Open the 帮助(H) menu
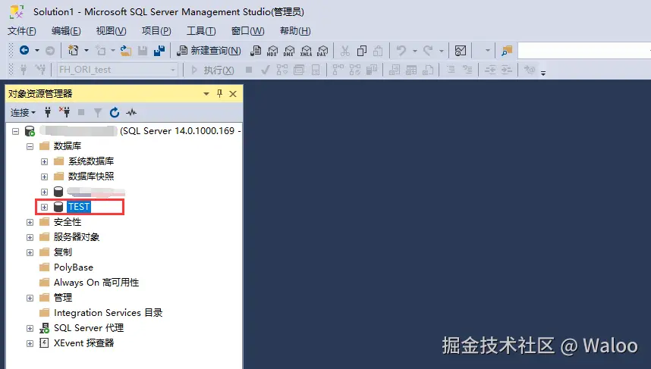The height and width of the screenshot is (369, 651). click(295, 31)
